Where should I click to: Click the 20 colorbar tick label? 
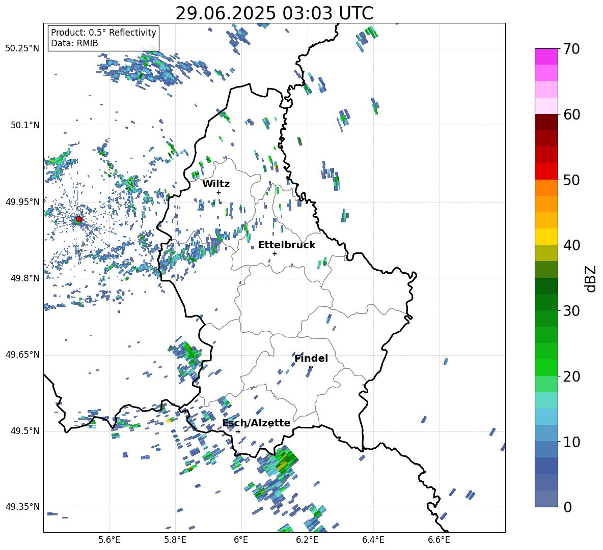(x=572, y=377)
